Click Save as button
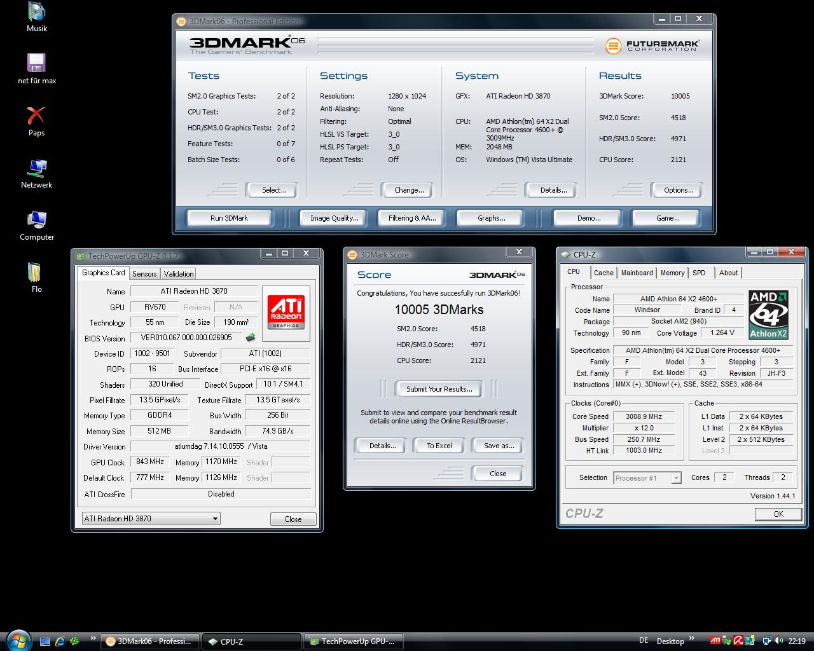The image size is (814, 651). 499,446
